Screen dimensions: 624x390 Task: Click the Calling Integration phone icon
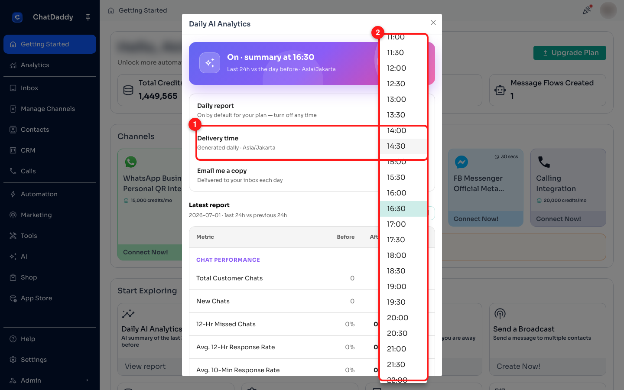[x=544, y=162]
